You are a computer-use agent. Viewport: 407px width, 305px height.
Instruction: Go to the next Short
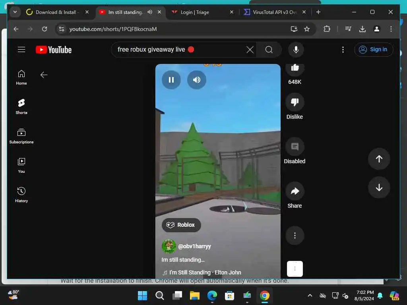(x=379, y=187)
